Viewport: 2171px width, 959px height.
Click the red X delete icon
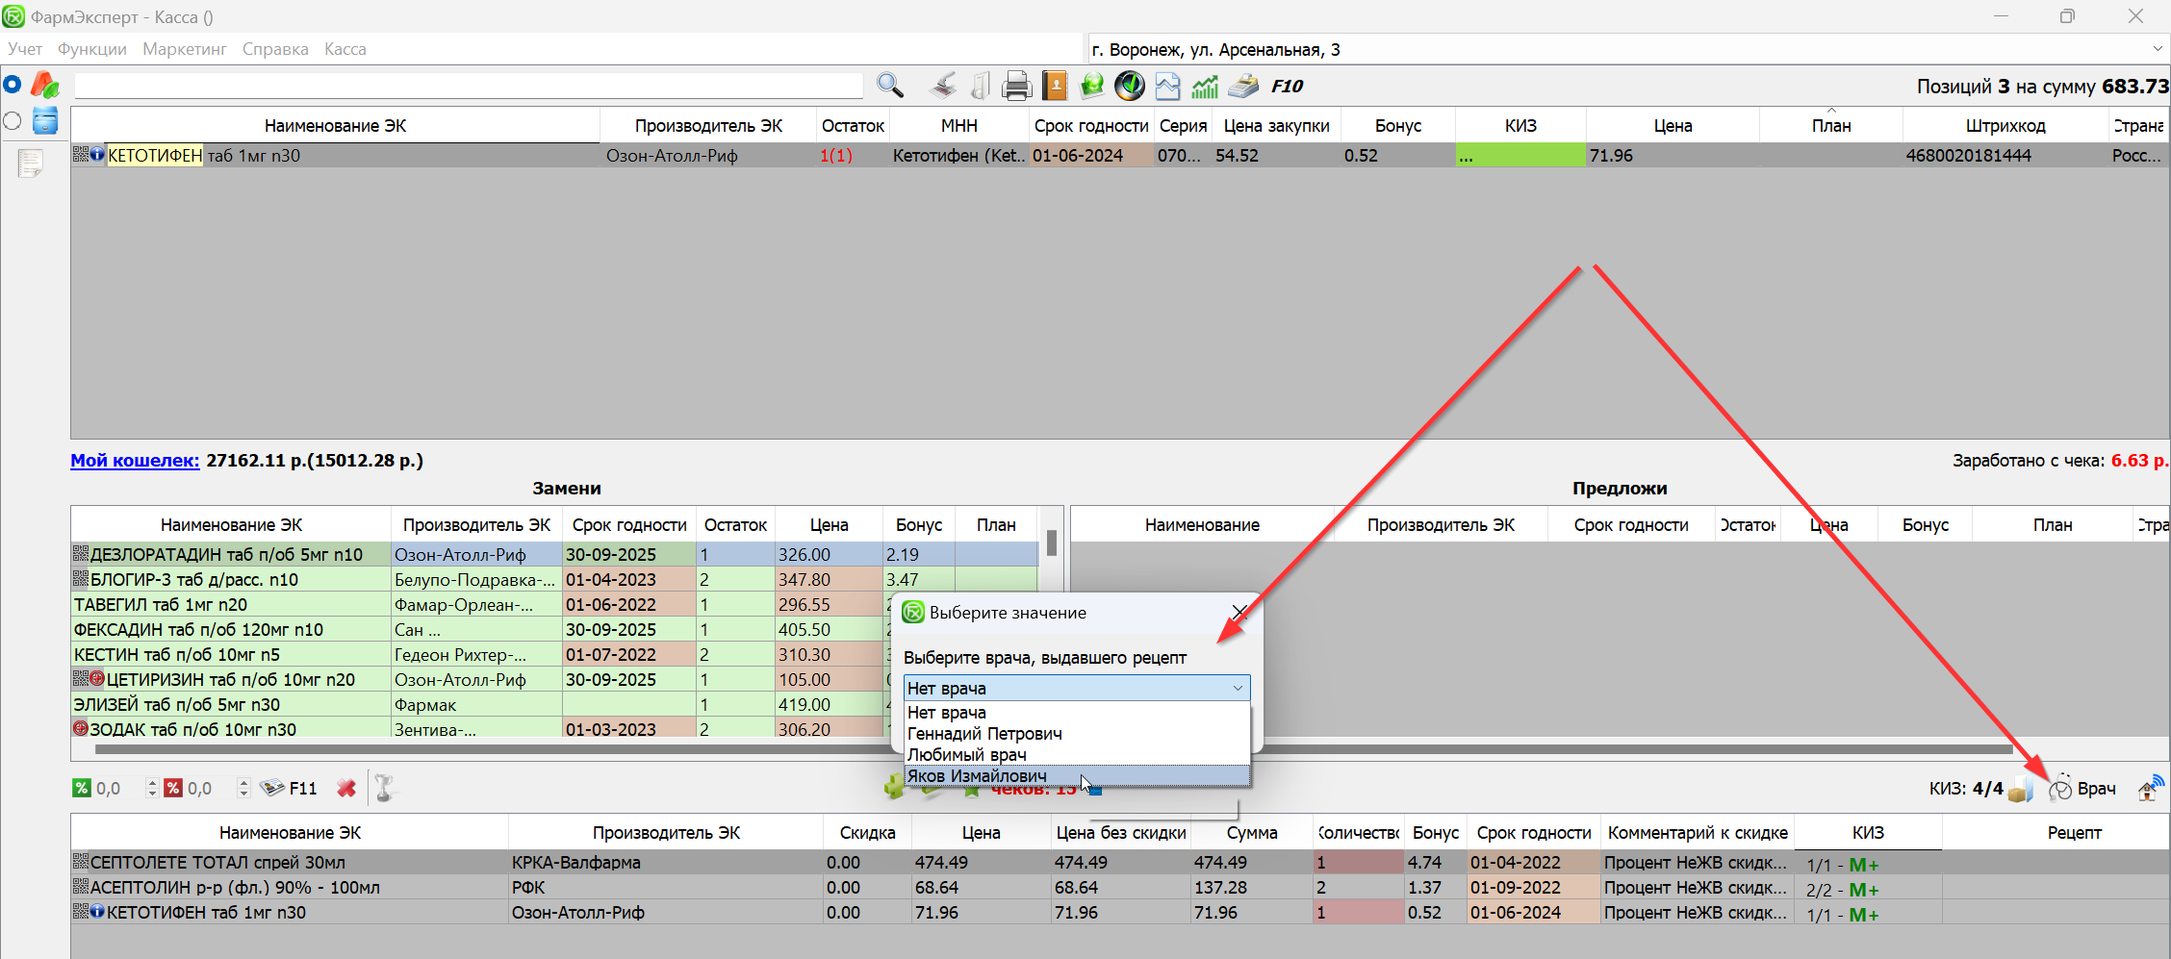click(346, 789)
